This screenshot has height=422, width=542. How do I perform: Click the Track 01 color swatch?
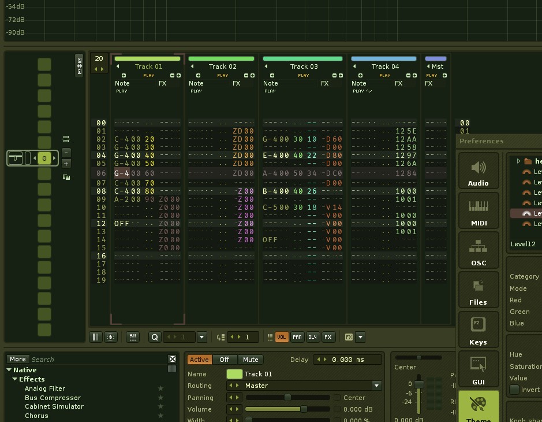pyautogui.click(x=234, y=374)
